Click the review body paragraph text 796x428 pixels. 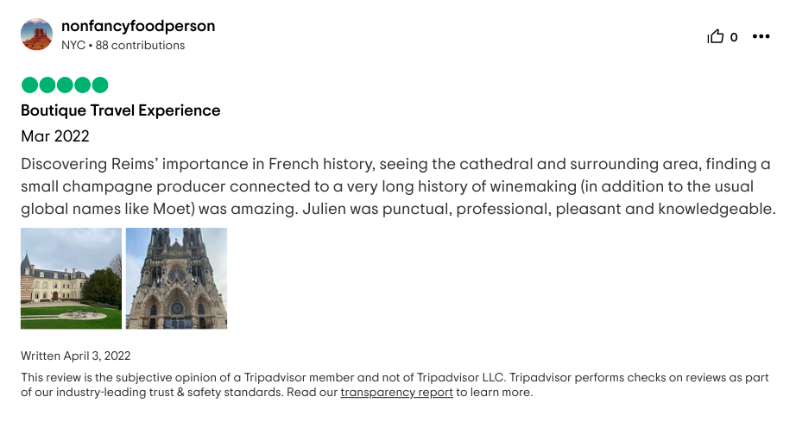click(x=397, y=186)
